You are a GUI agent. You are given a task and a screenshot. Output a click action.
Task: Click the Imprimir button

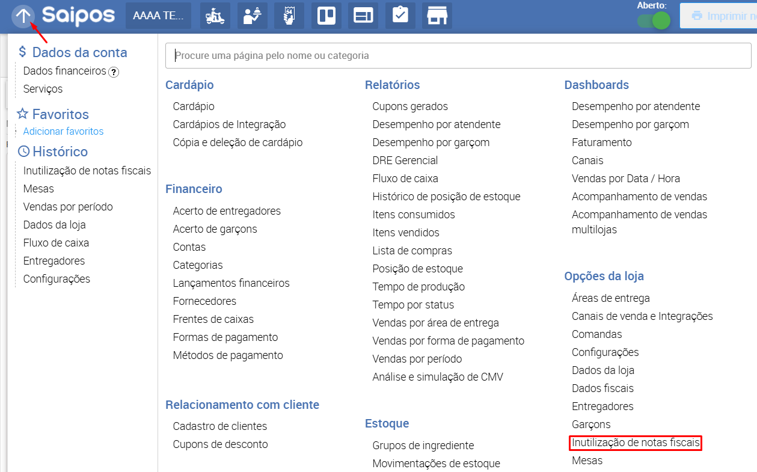click(x=719, y=16)
